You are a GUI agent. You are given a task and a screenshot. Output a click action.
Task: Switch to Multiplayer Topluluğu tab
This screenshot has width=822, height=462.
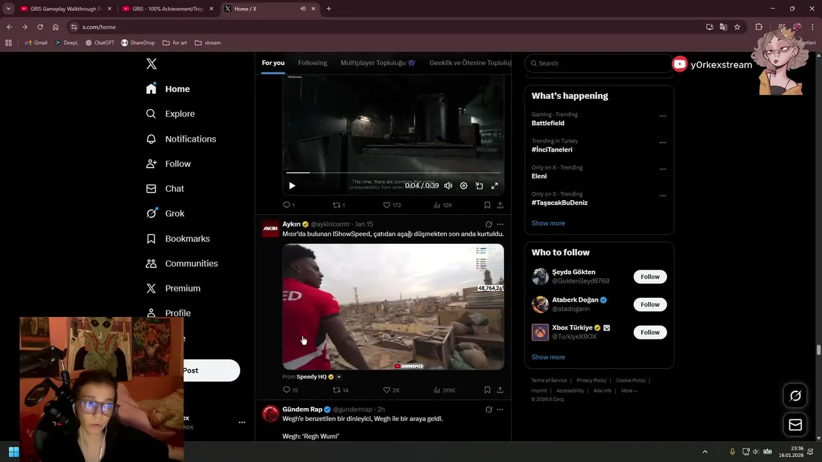378,63
